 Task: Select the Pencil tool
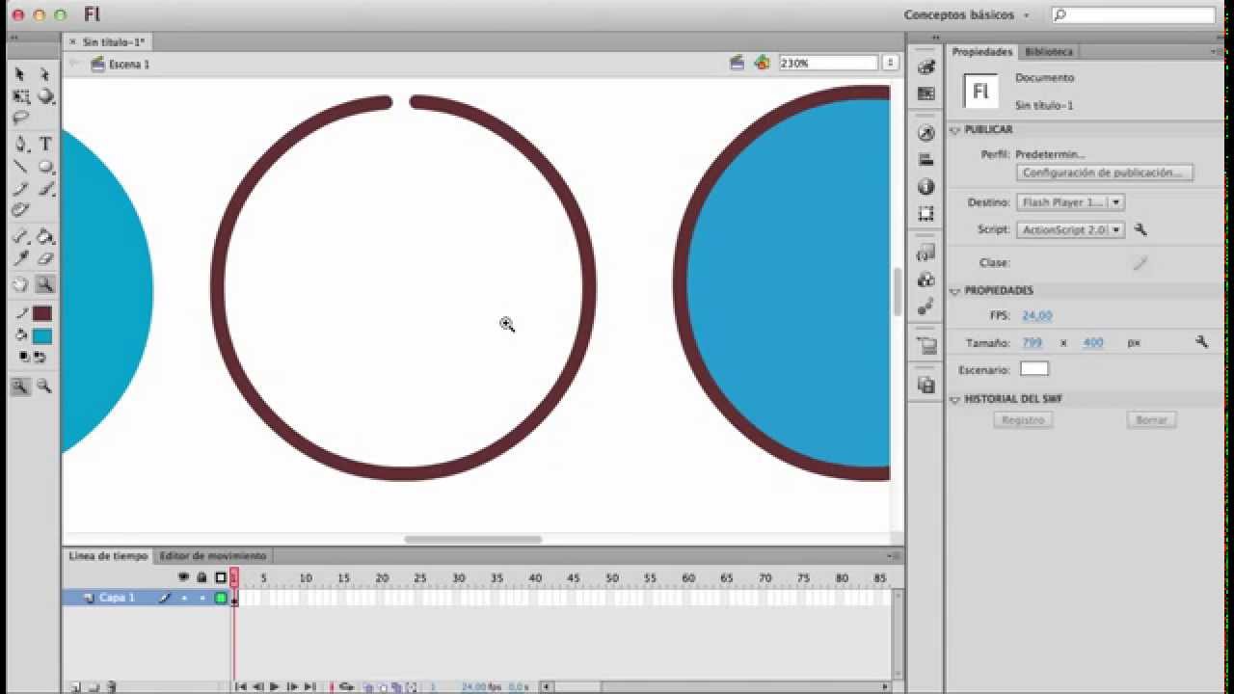click(19, 188)
